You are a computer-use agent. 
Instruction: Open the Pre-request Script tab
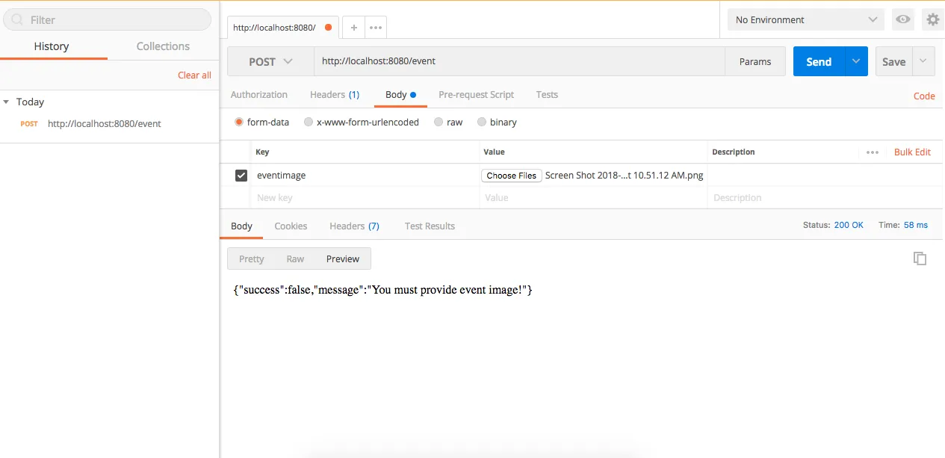coord(477,95)
